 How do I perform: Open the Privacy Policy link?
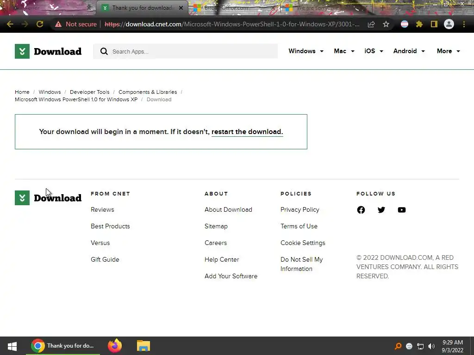pos(300,209)
